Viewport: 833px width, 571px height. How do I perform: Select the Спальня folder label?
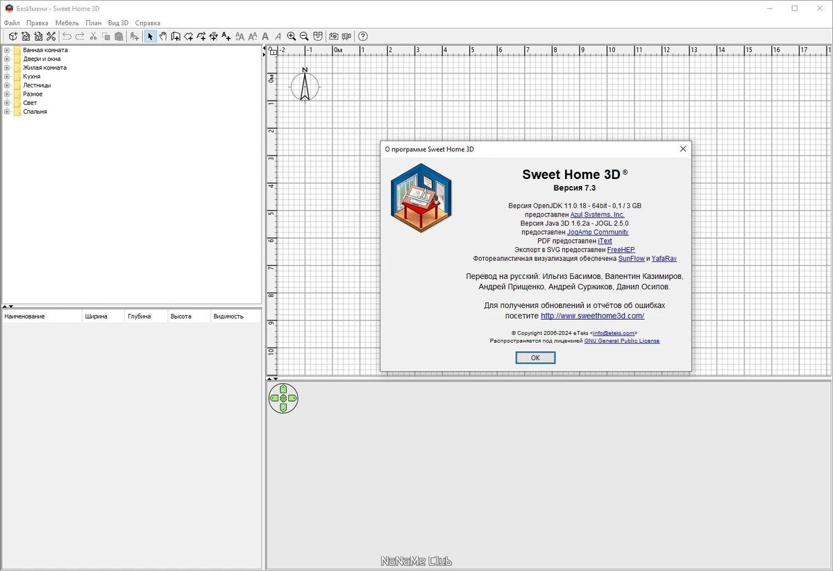[x=35, y=111]
